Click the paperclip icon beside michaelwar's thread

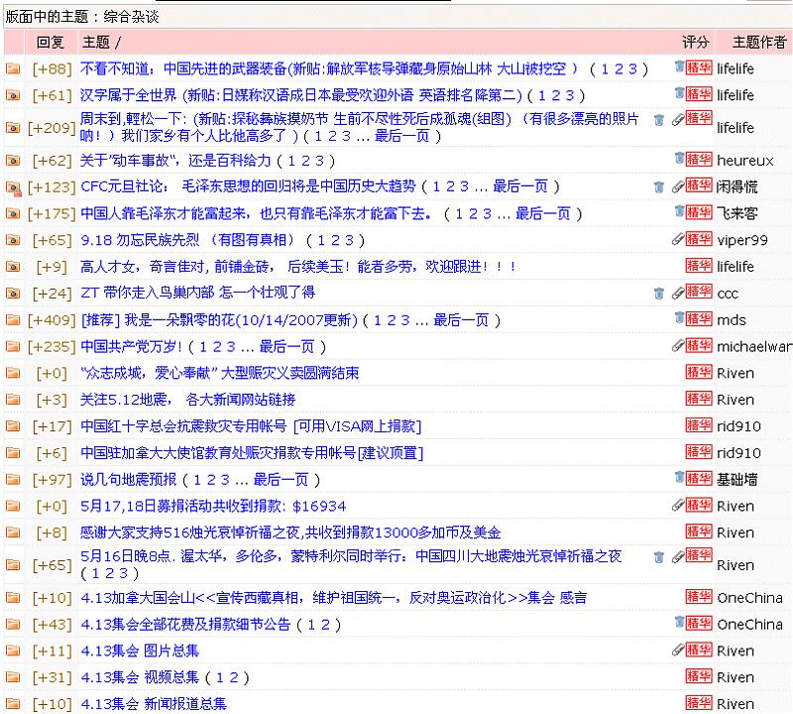click(x=678, y=345)
